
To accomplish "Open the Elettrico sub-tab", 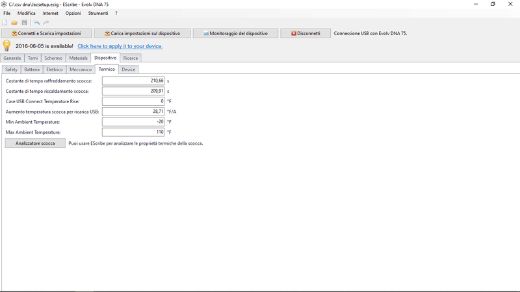I will click(55, 69).
